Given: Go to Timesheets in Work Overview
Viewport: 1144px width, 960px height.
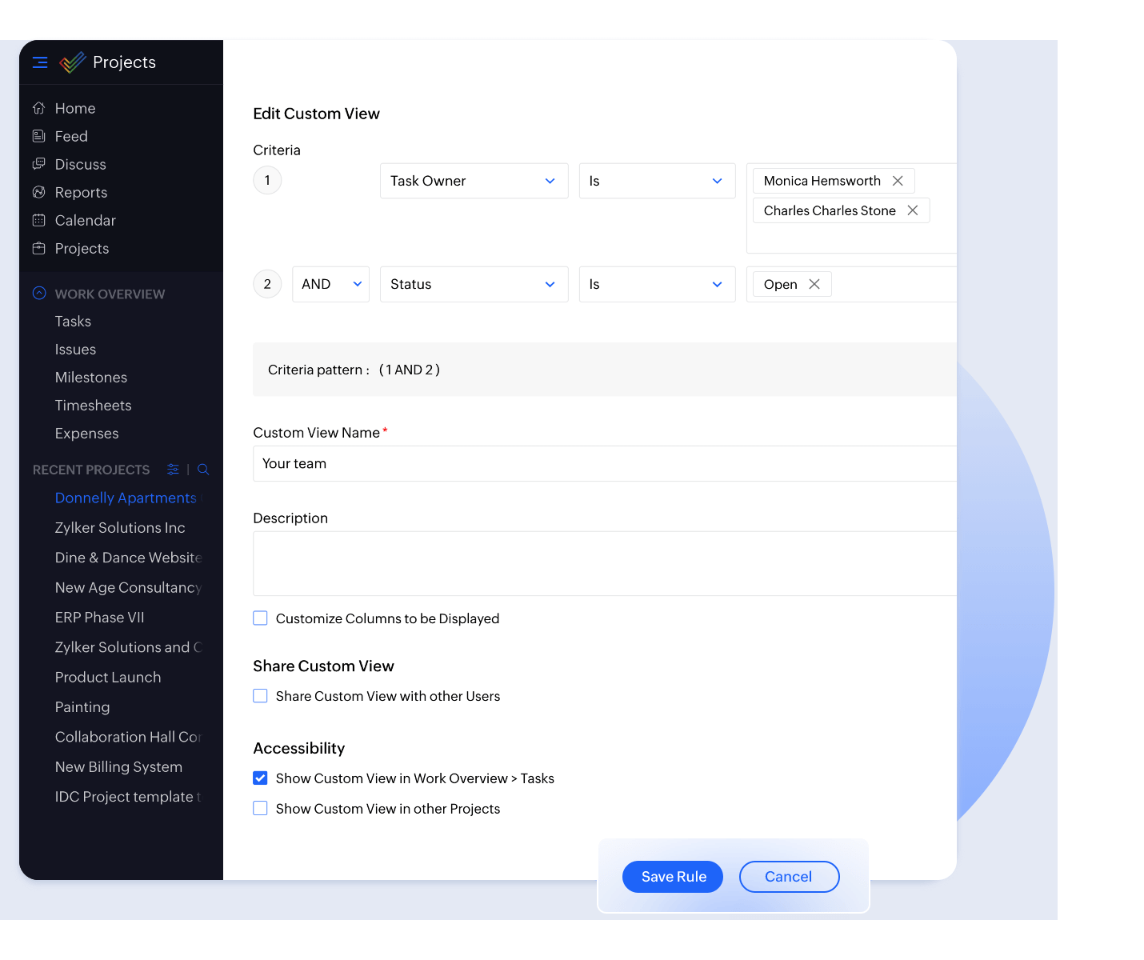Looking at the screenshot, I should [93, 405].
